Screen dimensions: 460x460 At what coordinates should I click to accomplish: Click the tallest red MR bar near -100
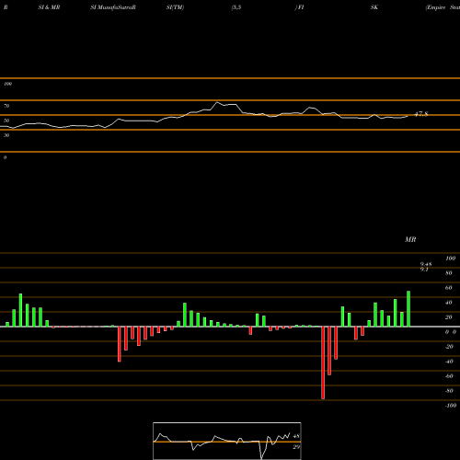323,362
